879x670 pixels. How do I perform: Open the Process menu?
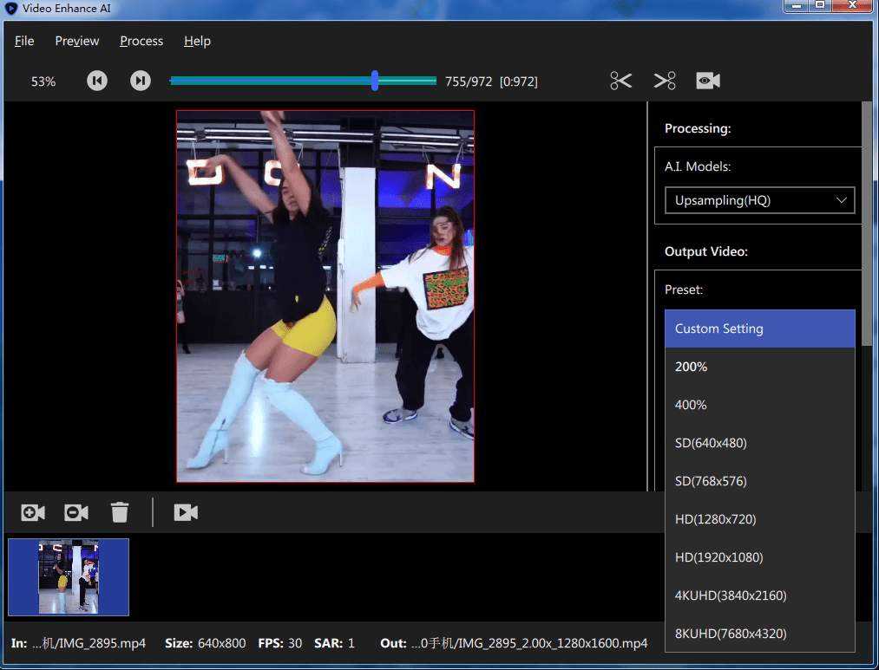[141, 41]
